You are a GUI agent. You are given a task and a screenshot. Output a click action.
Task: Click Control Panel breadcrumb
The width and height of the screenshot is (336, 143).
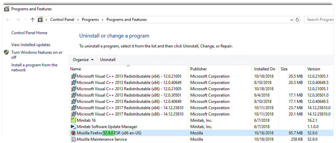coord(62,20)
